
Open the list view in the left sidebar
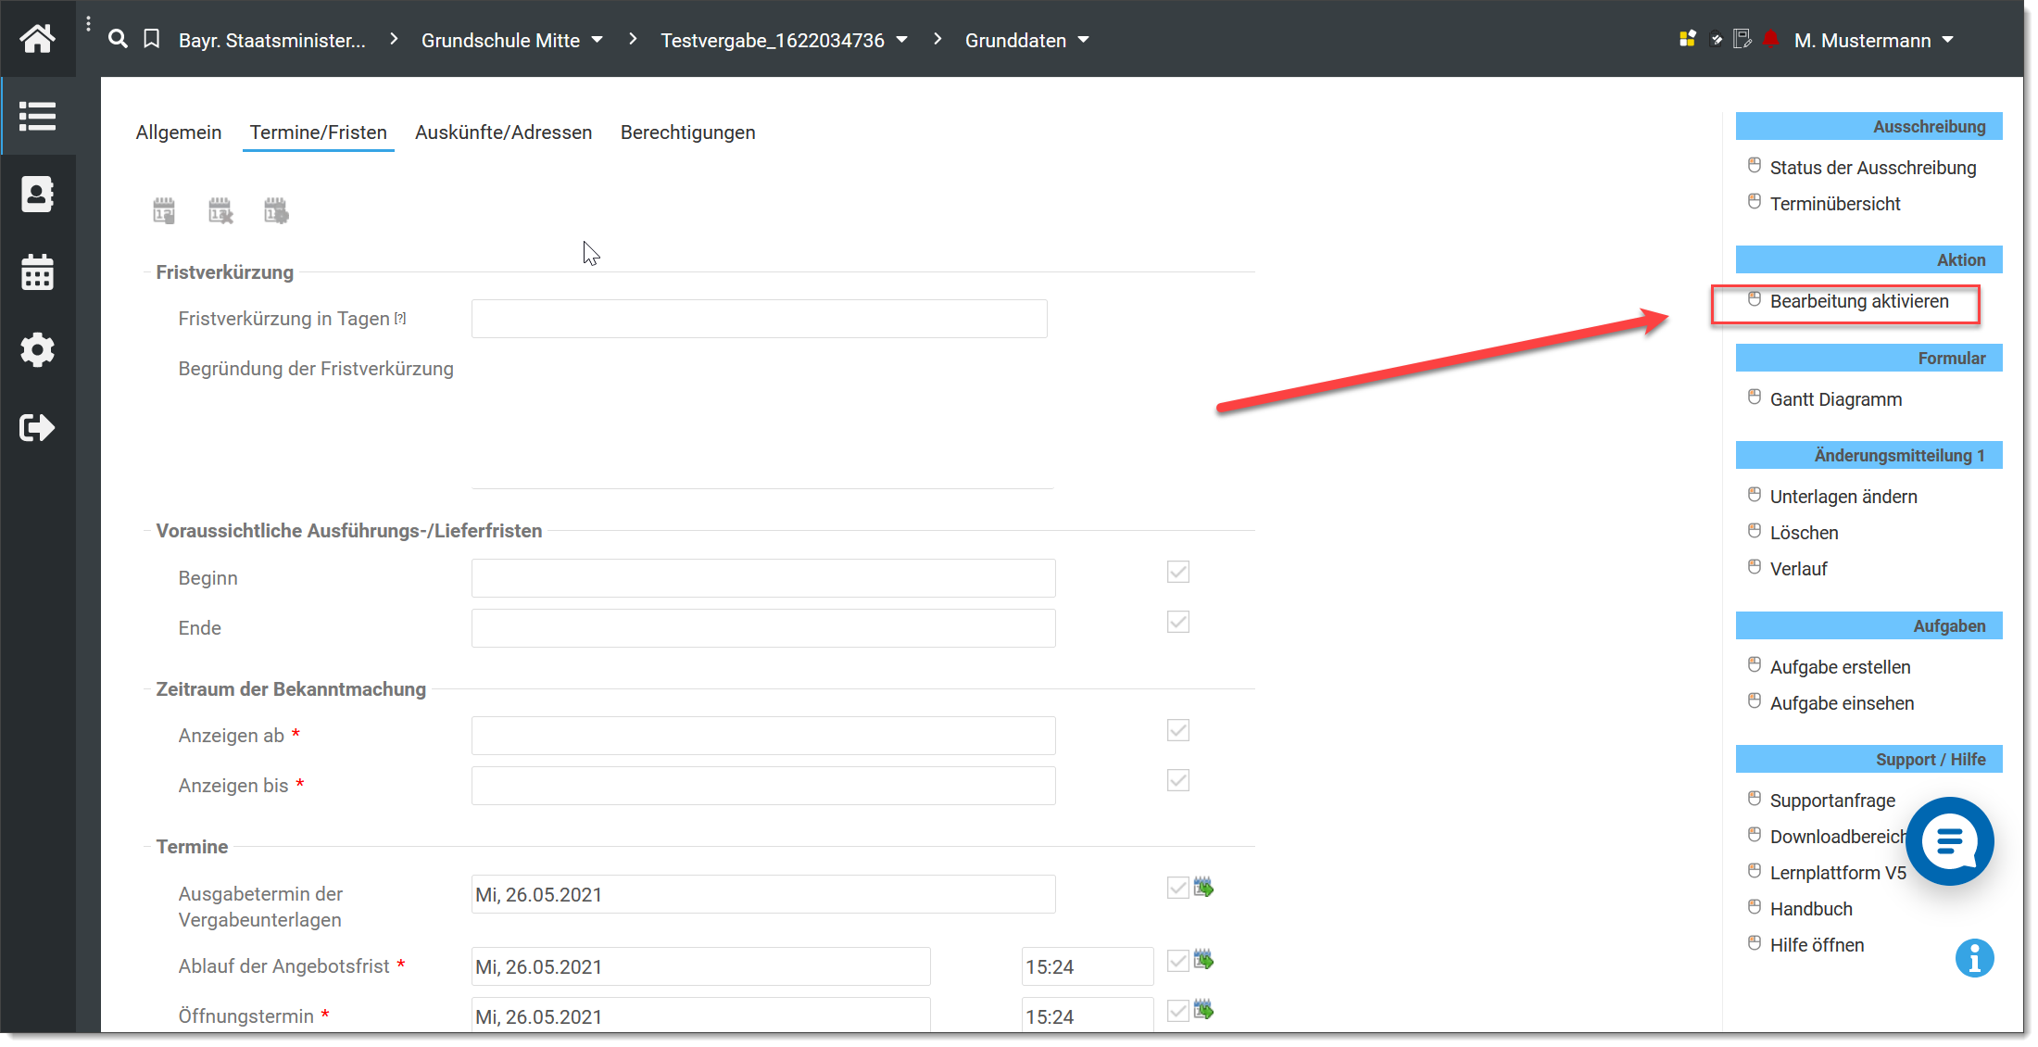(37, 117)
